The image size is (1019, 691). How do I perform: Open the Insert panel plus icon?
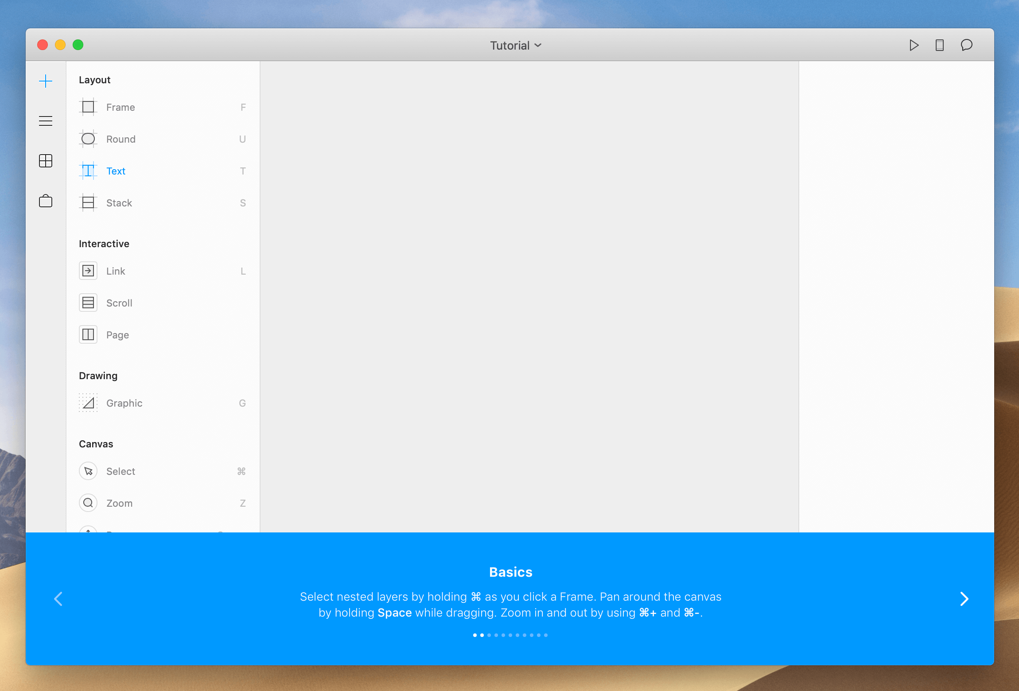[x=46, y=81]
